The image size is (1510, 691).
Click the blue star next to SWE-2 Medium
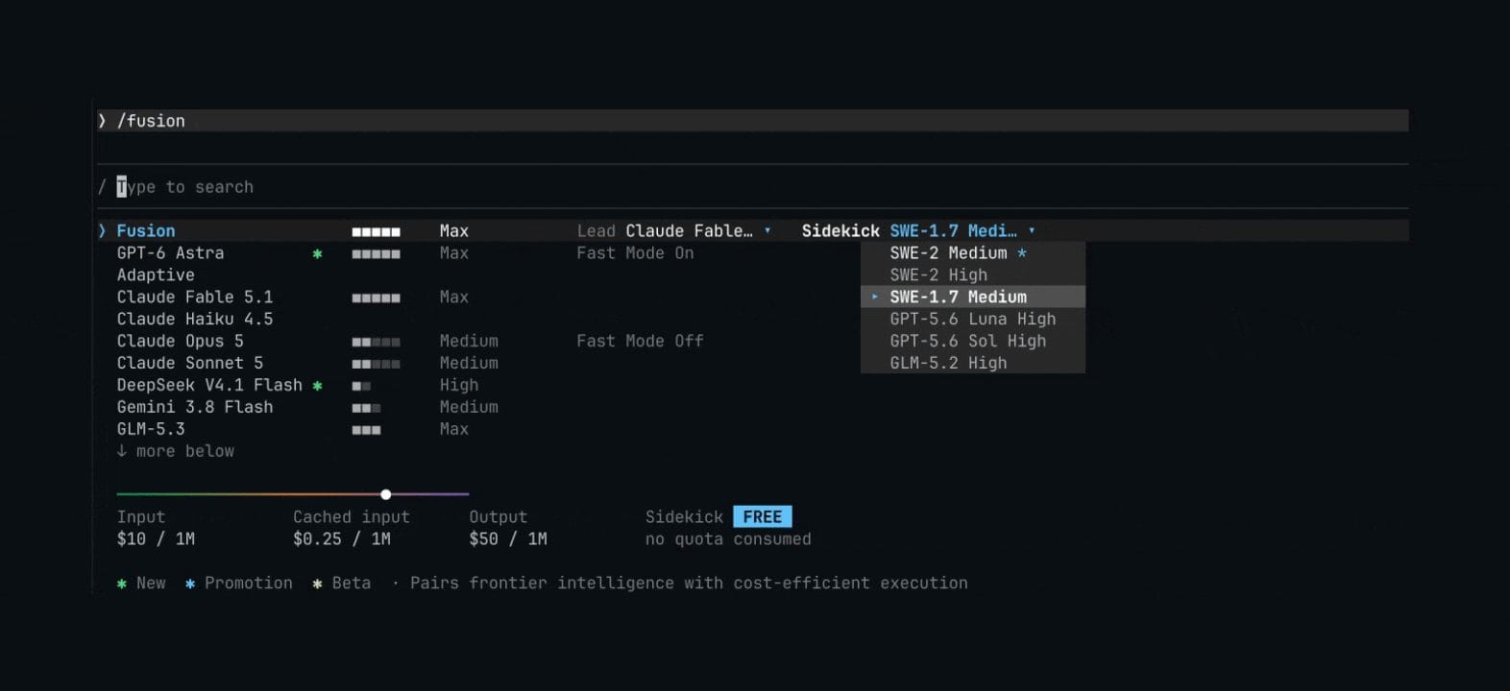tap(1022, 253)
